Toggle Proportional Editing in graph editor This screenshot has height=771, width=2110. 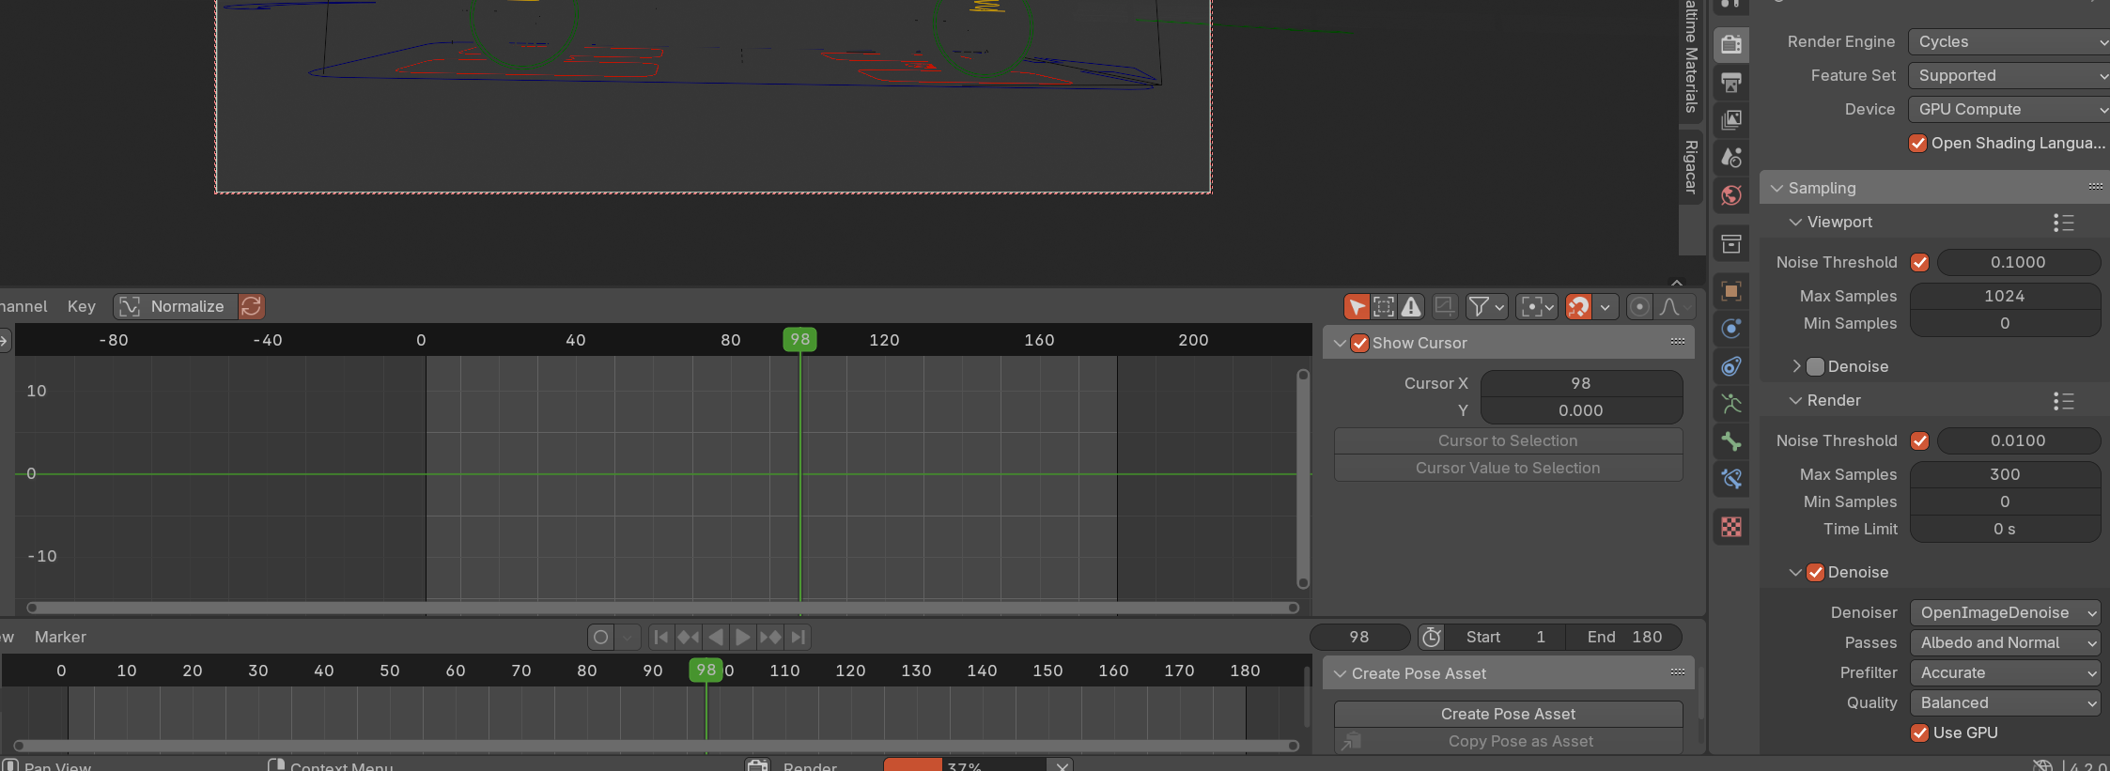(x=1638, y=307)
